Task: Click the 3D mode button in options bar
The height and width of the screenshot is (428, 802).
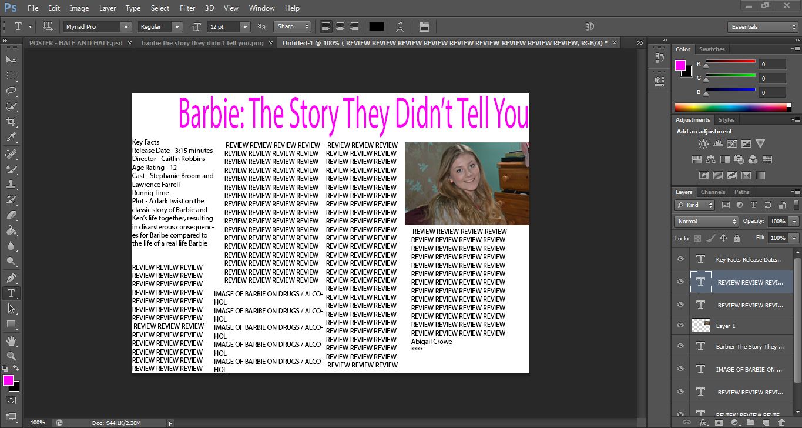Action: point(590,26)
